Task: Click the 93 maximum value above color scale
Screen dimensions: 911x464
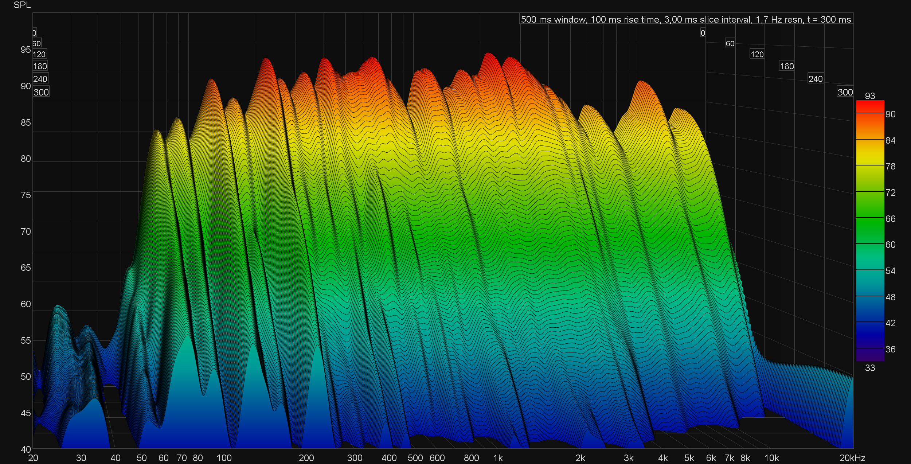Action: click(870, 96)
